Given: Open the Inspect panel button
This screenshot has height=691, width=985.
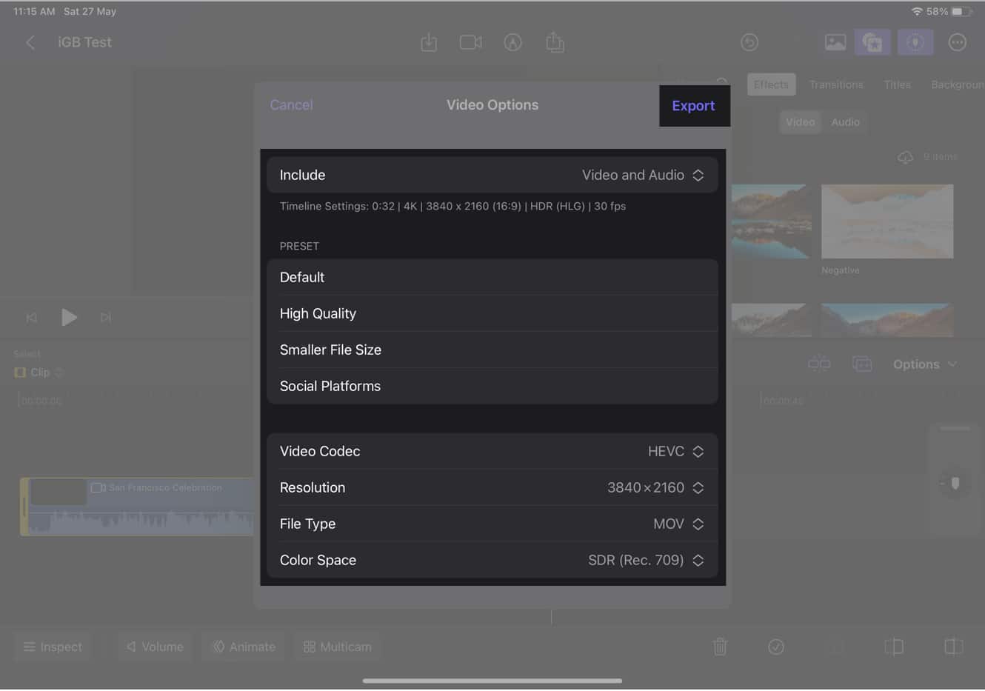Looking at the screenshot, I should (53, 647).
